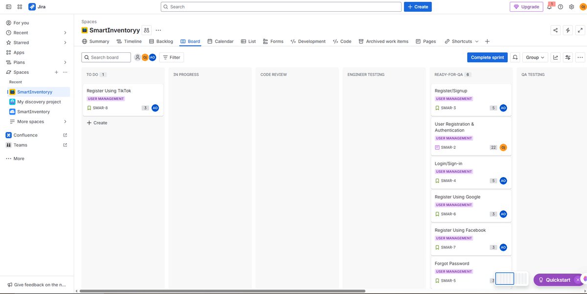This screenshot has width=587, height=294.
Task: Filter board by the orange OJ avatar
Action: point(145,57)
